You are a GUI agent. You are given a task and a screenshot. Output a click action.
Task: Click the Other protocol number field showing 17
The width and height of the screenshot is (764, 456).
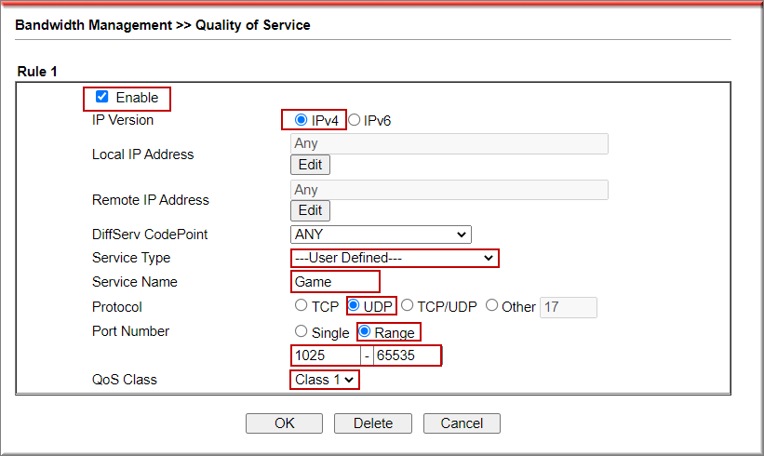click(569, 307)
